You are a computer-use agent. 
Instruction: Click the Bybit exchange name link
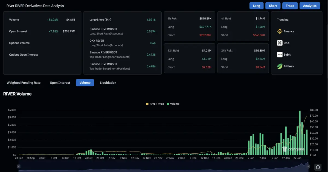(287, 55)
